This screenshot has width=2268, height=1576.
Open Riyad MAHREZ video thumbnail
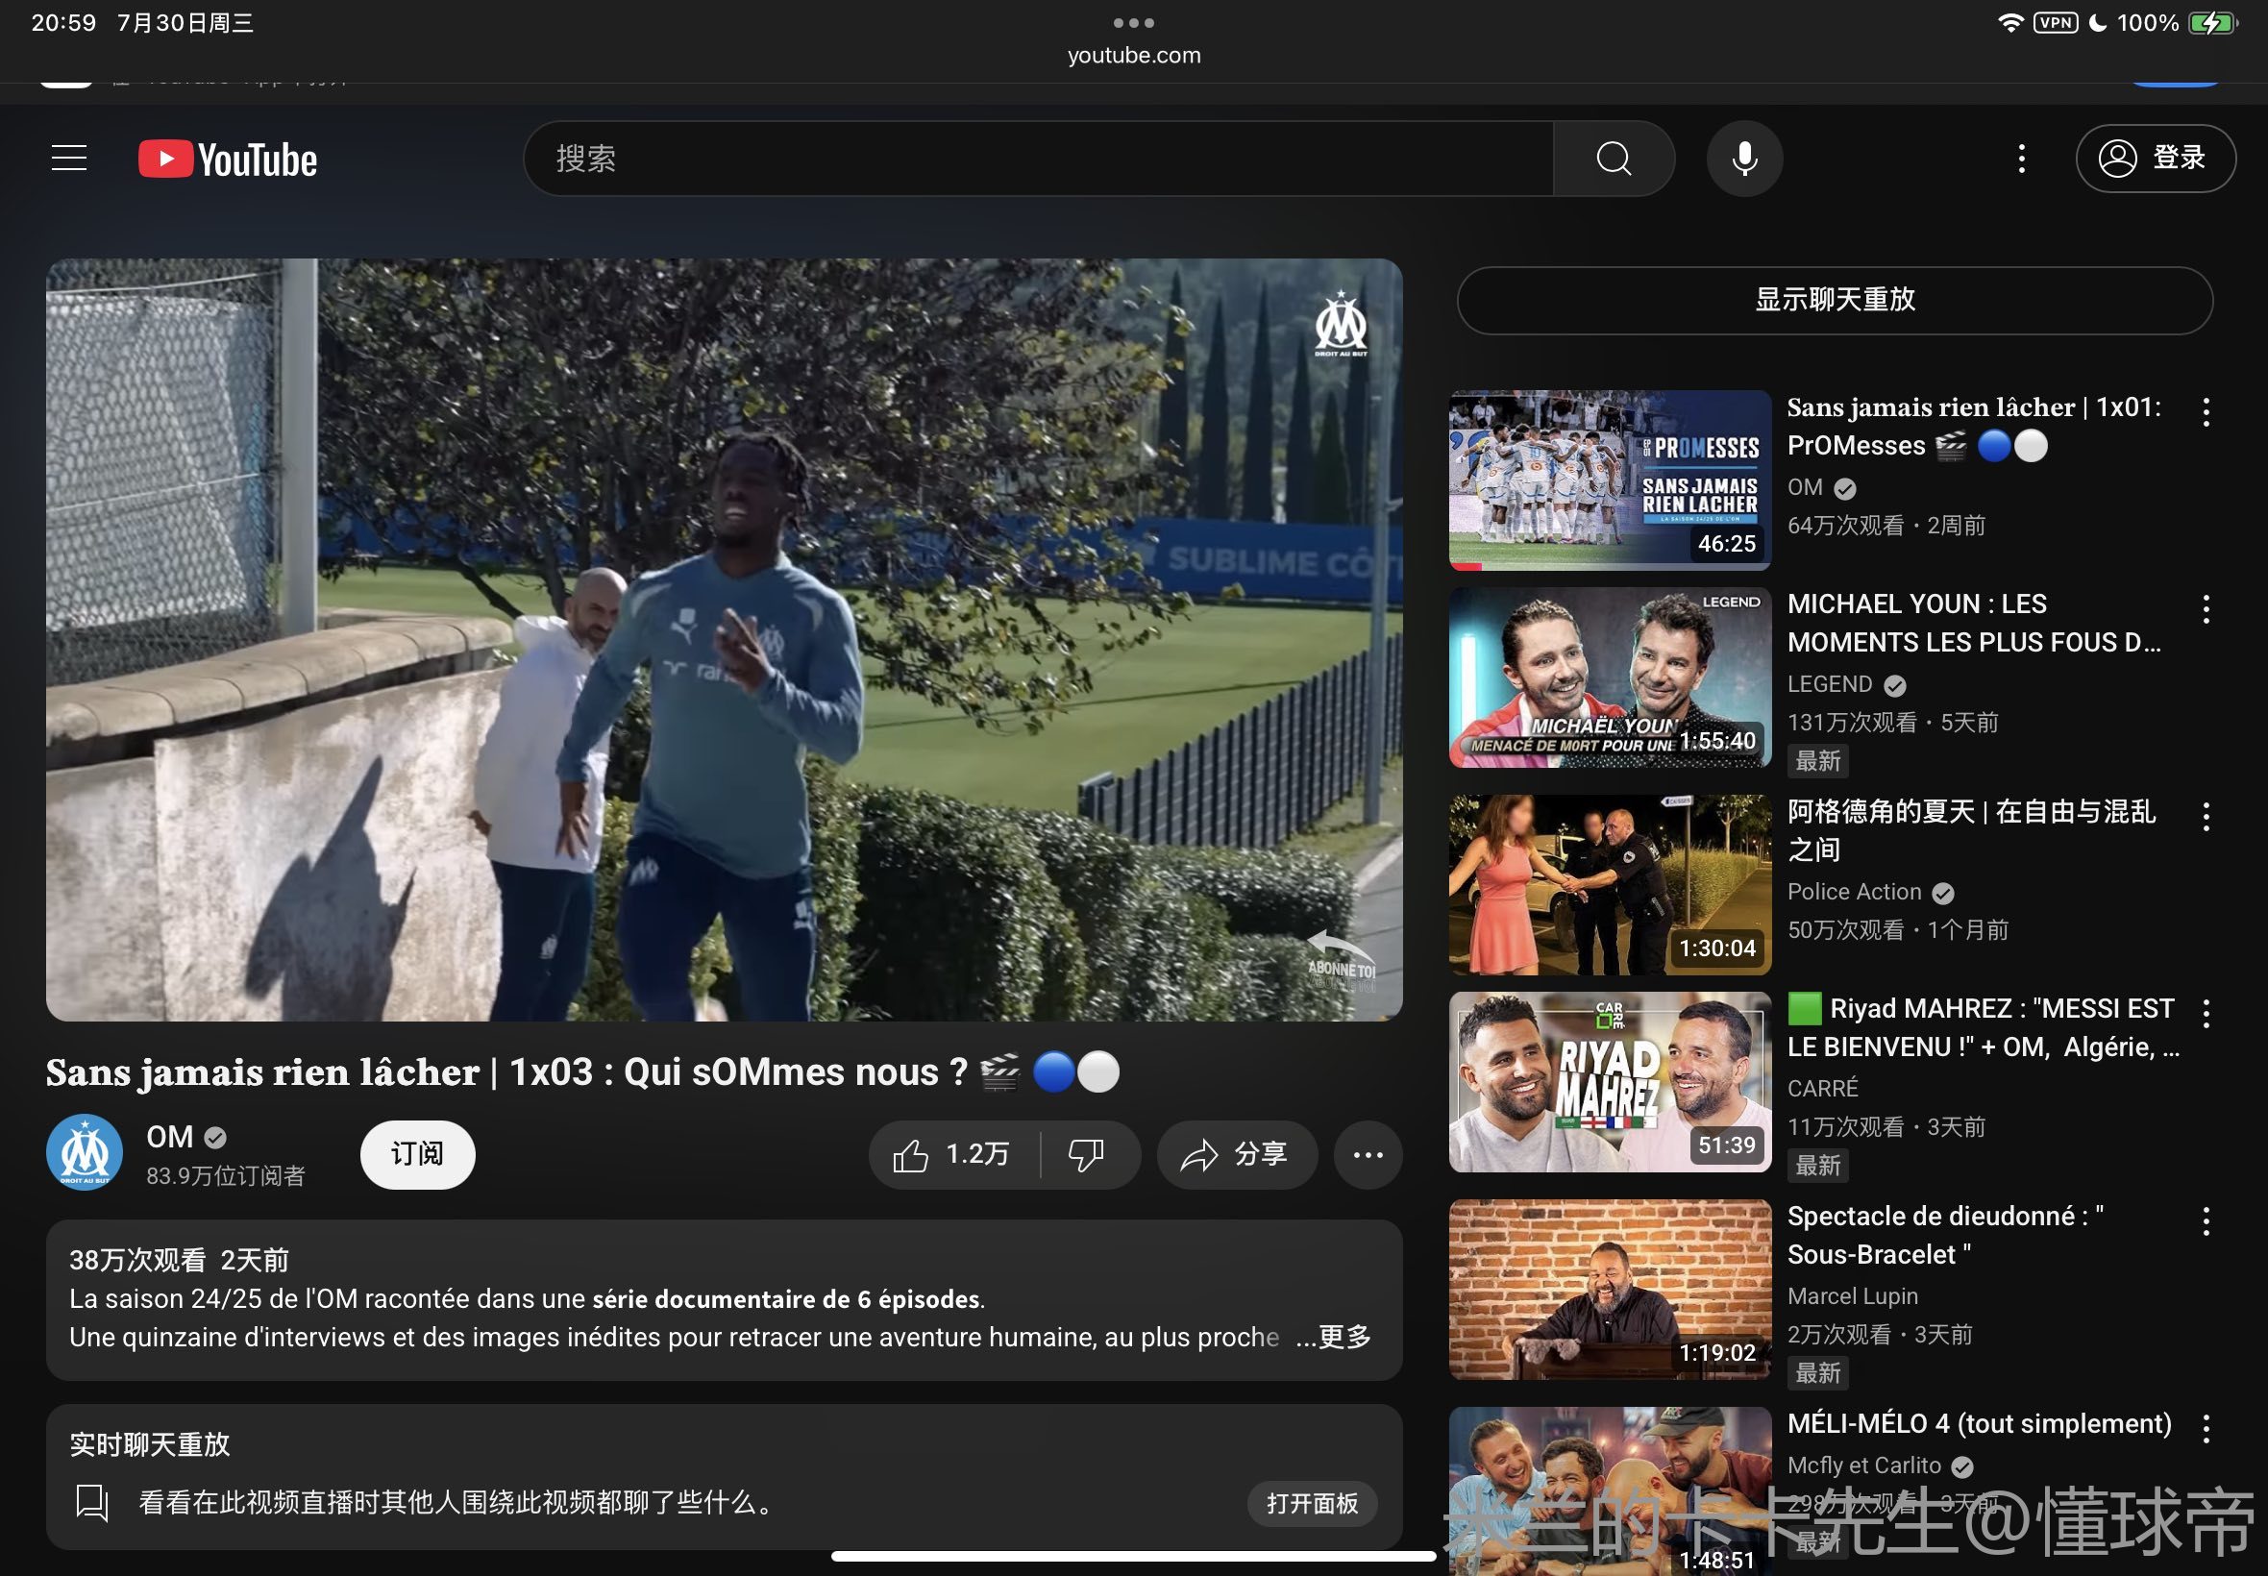click(1610, 1082)
